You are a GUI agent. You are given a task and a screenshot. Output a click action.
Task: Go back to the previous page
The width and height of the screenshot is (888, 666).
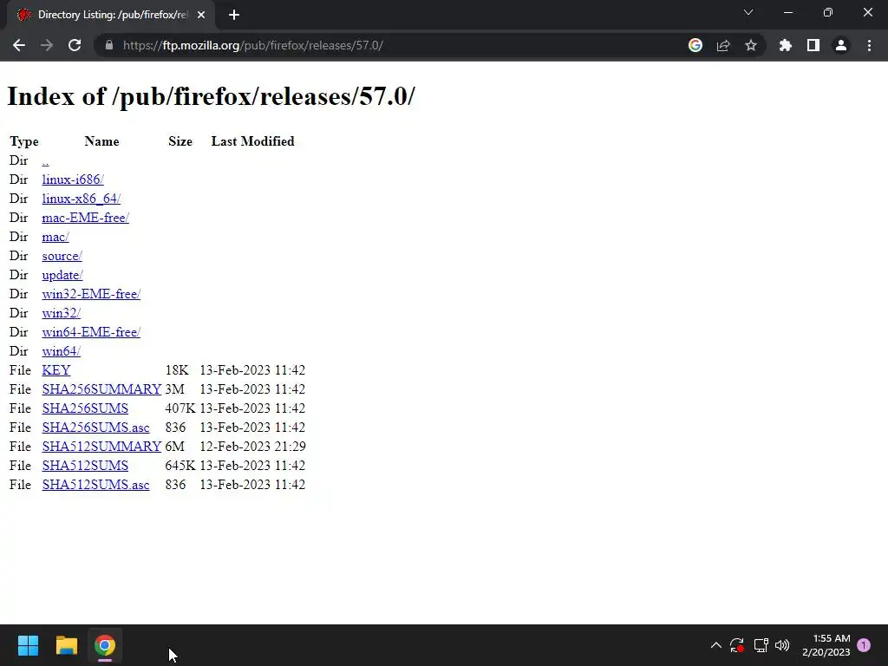tap(19, 45)
